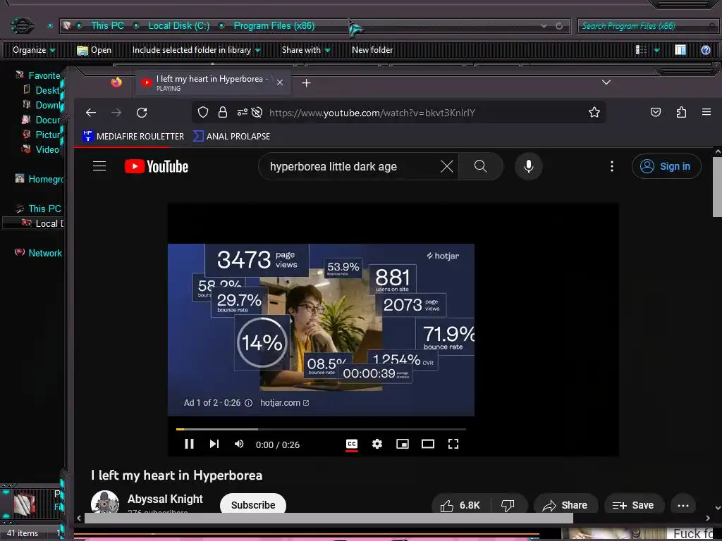Open tracking protection shield panel
Image resolution: width=722 pixels, height=541 pixels.
(x=203, y=112)
